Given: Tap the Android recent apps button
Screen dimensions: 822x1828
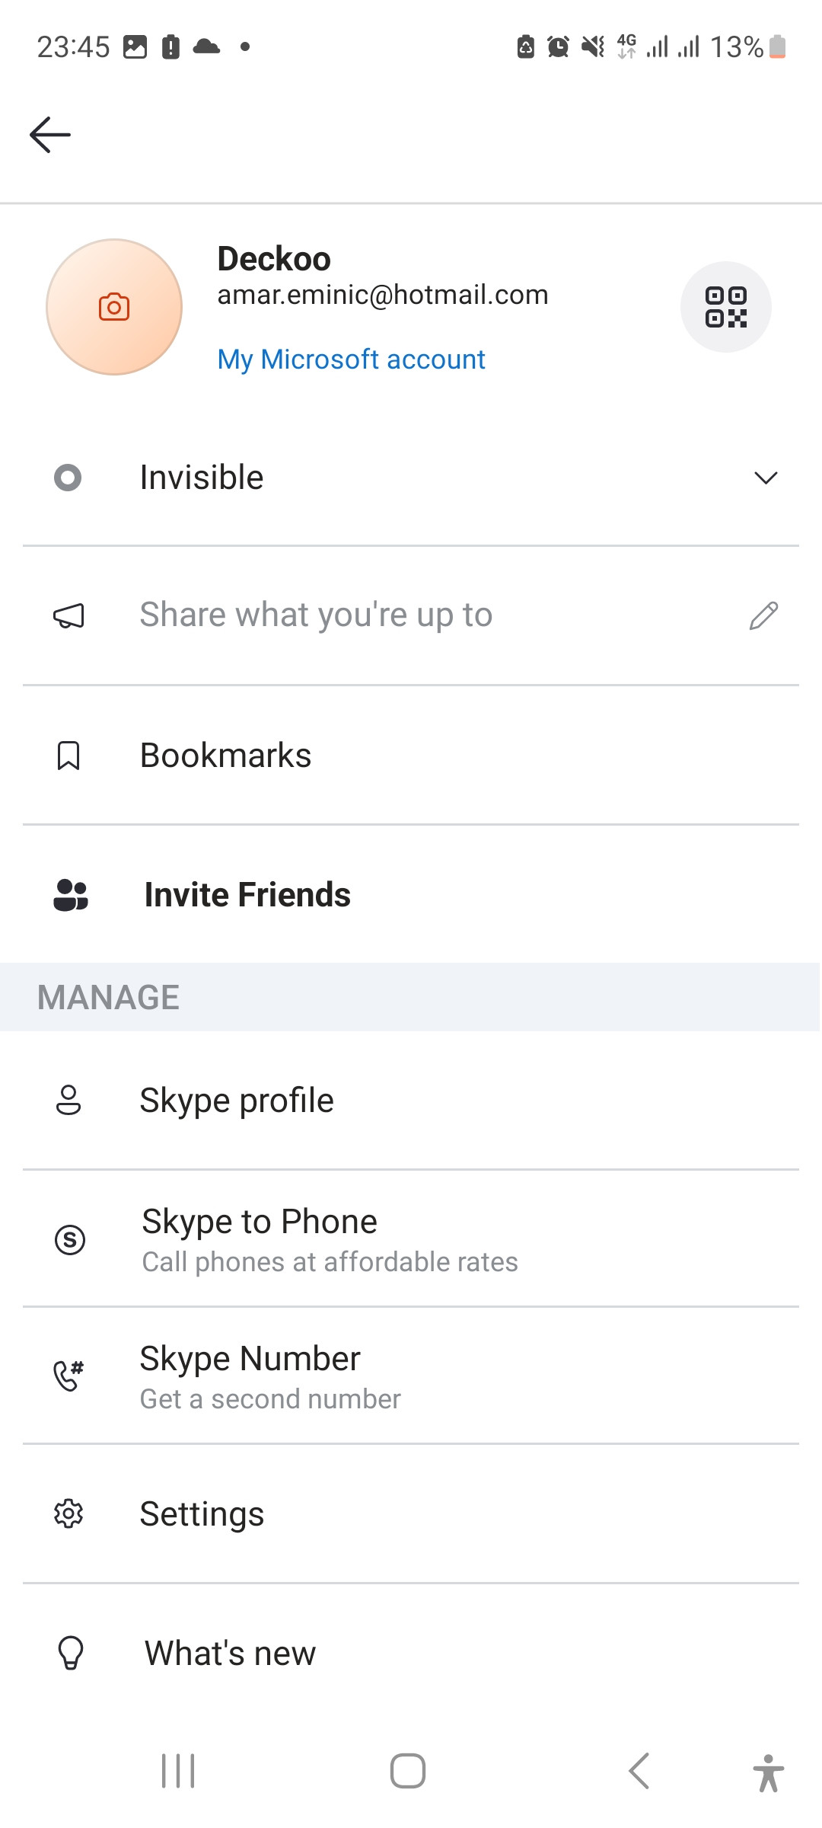Looking at the screenshot, I should pyautogui.click(x=179, y=1771).
